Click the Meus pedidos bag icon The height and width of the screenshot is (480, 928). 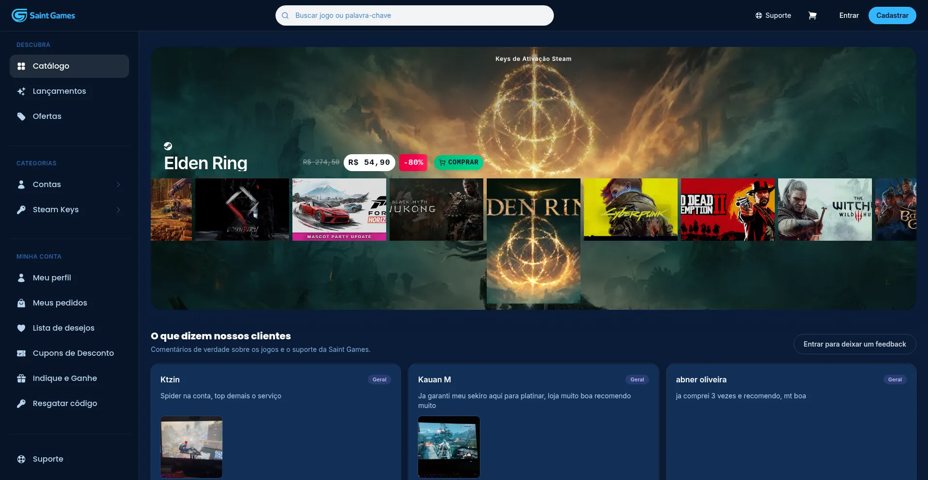pyautogui.click(x=21, y=303)
